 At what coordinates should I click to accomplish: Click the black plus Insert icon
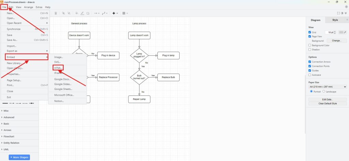pyautogui.click(x=114, y=13)
